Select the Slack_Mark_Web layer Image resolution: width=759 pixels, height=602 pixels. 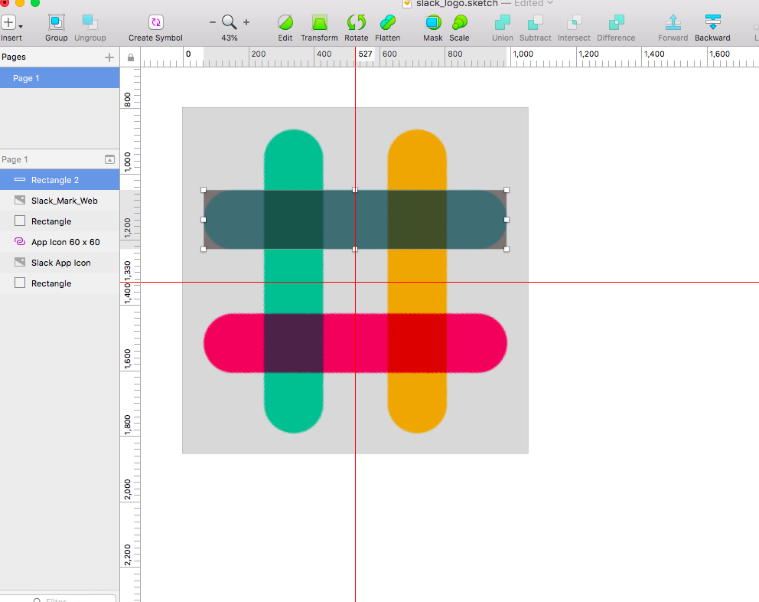pos(60,201)
